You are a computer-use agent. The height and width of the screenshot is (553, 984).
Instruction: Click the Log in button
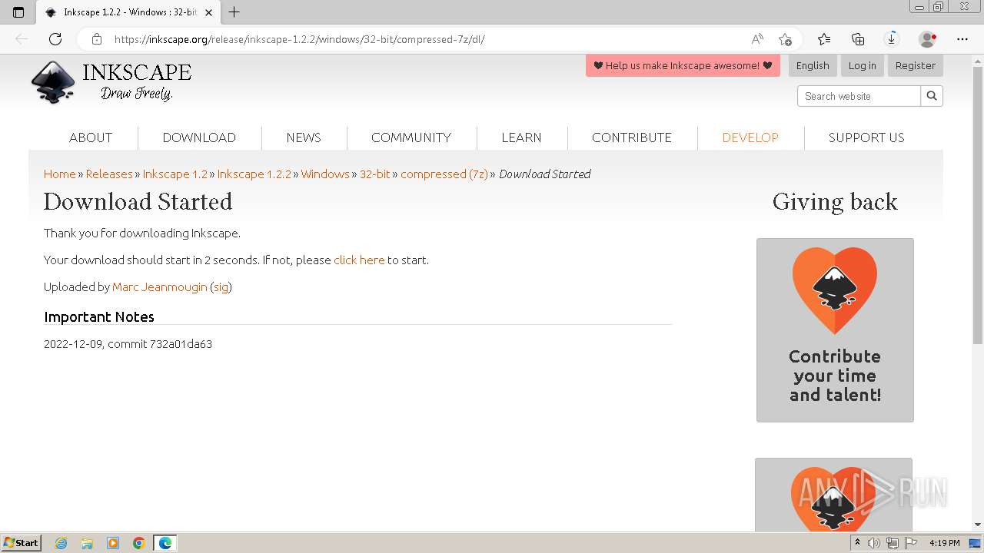point(862,66)
